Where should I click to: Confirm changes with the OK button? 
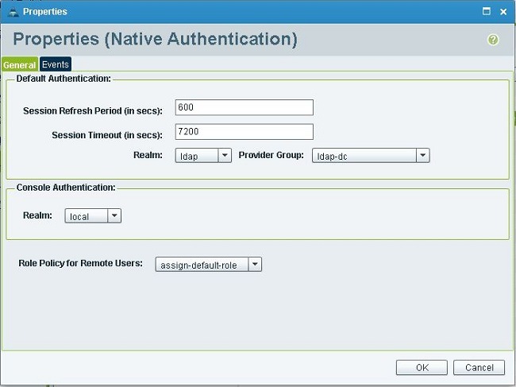(422, 367)
